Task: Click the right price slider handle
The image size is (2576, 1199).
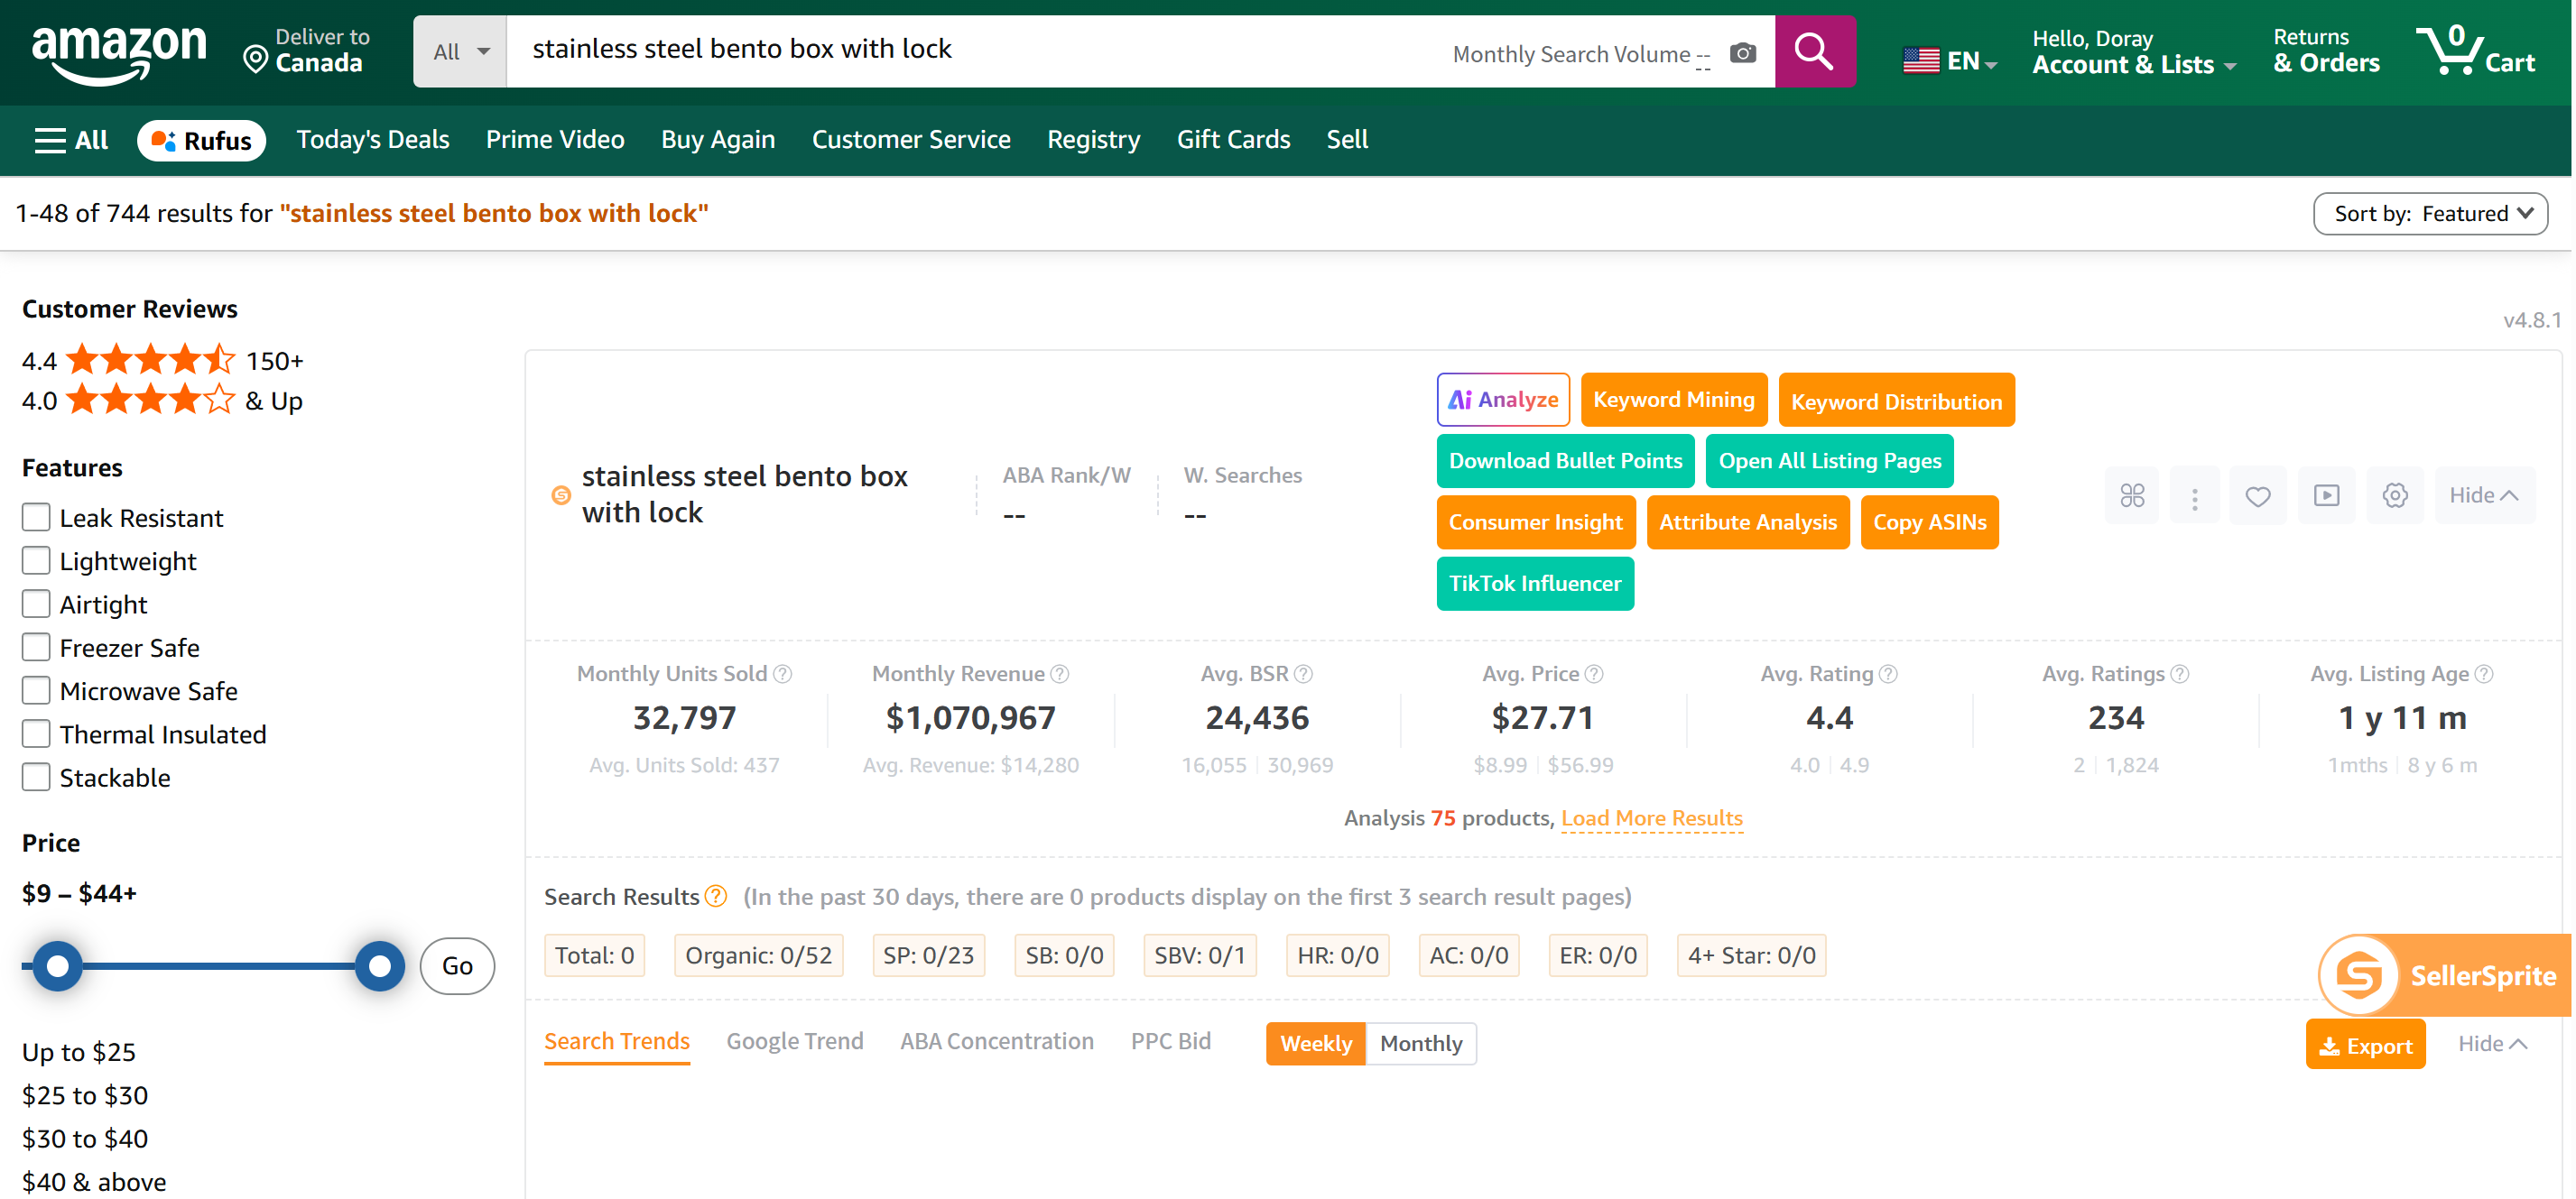Action: tap(380, 965)
